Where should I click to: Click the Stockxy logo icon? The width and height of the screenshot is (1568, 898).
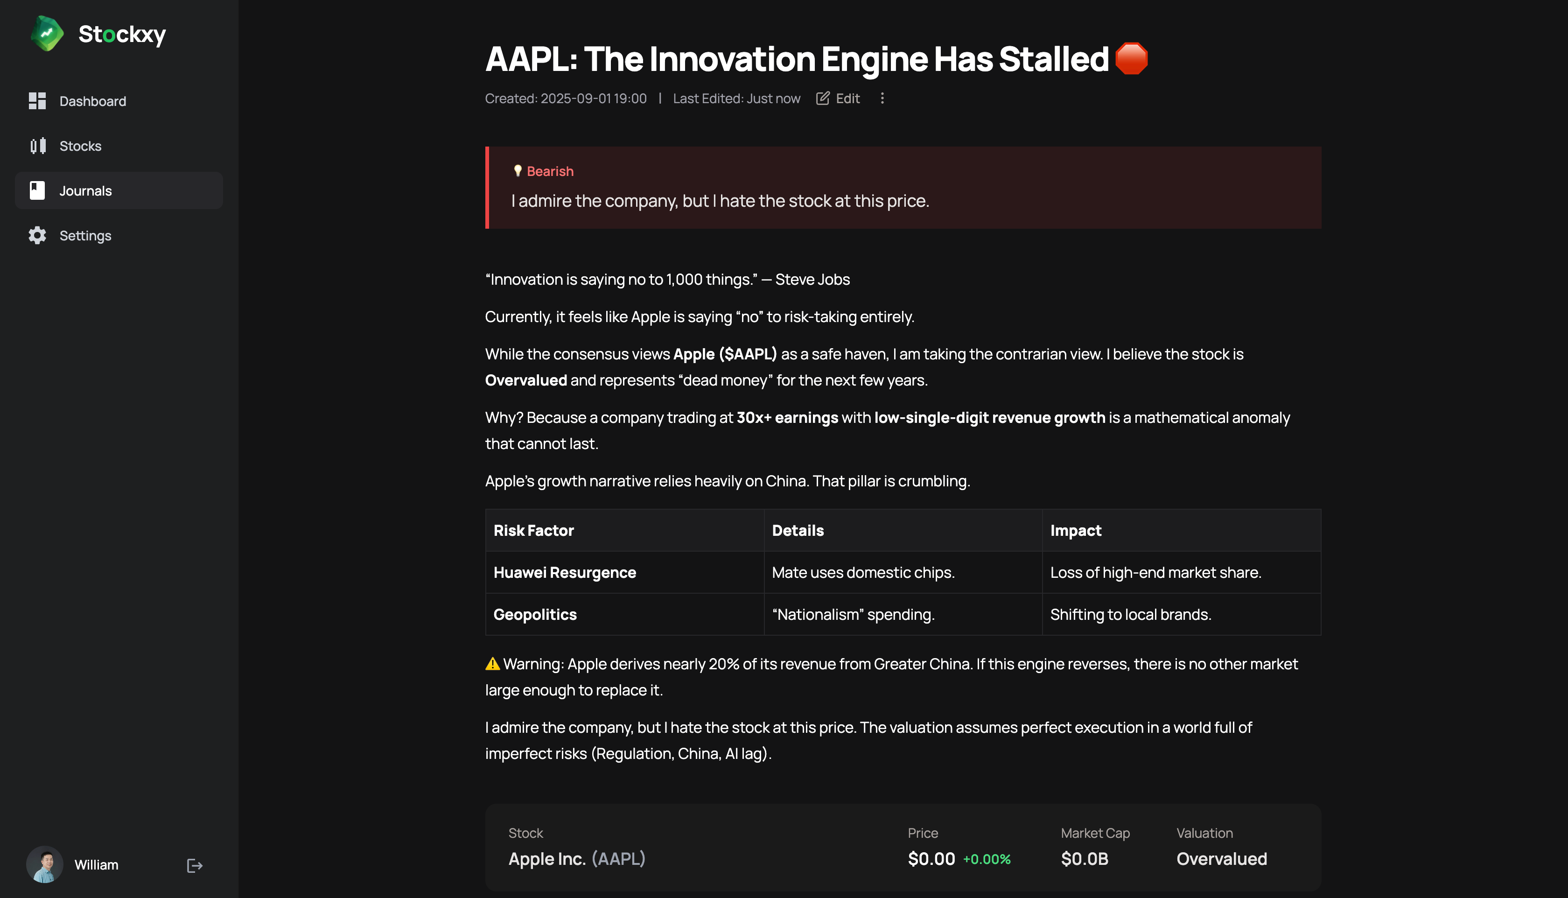[x=47, y=33]
